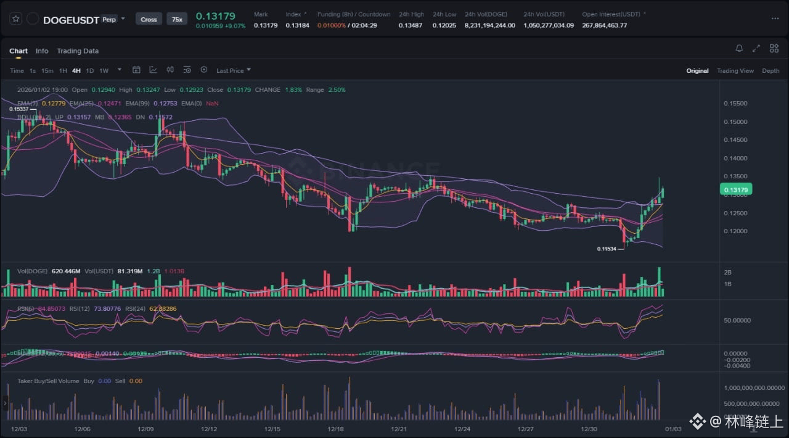This screenshot has height=438, width=789.
Task: Click the Taker Buy/Sell Volume label
Action: pos(48,381)
